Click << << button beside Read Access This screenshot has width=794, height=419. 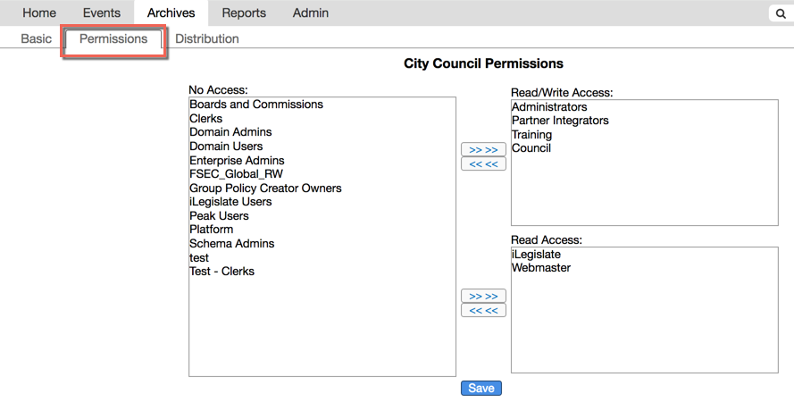pos(483,311)
